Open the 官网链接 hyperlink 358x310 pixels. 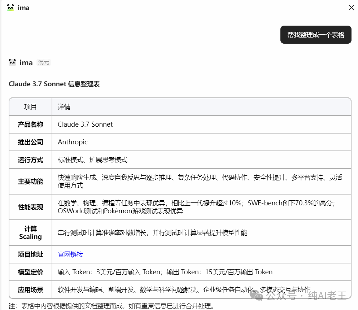pyautogui.click(x=70, y=254)
